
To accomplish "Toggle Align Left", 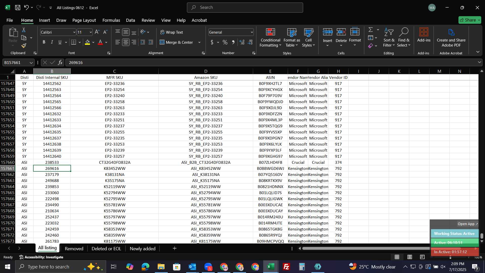I will [x=118, y=42].
